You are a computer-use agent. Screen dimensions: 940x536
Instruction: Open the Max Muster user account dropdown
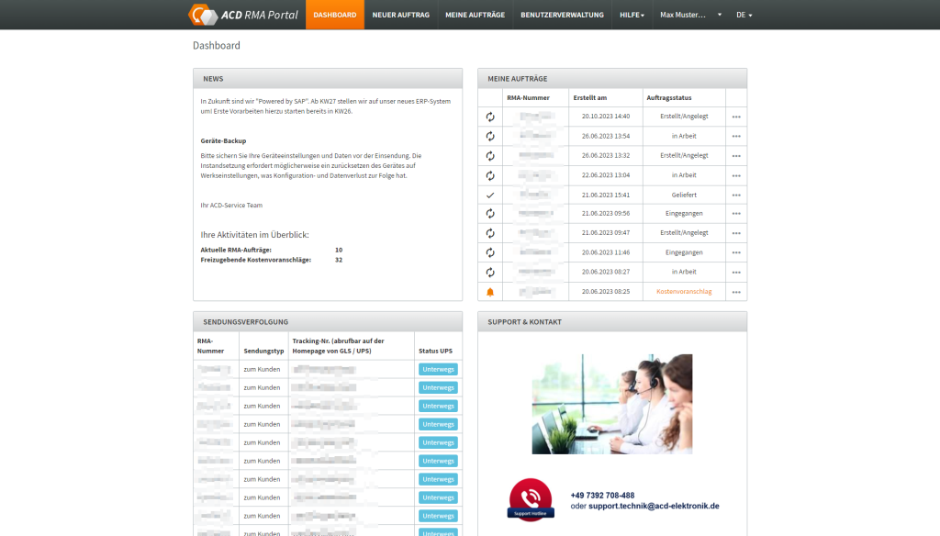(690, 15)
